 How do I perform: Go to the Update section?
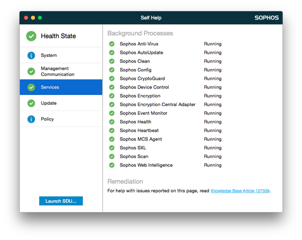click(49, 103)
